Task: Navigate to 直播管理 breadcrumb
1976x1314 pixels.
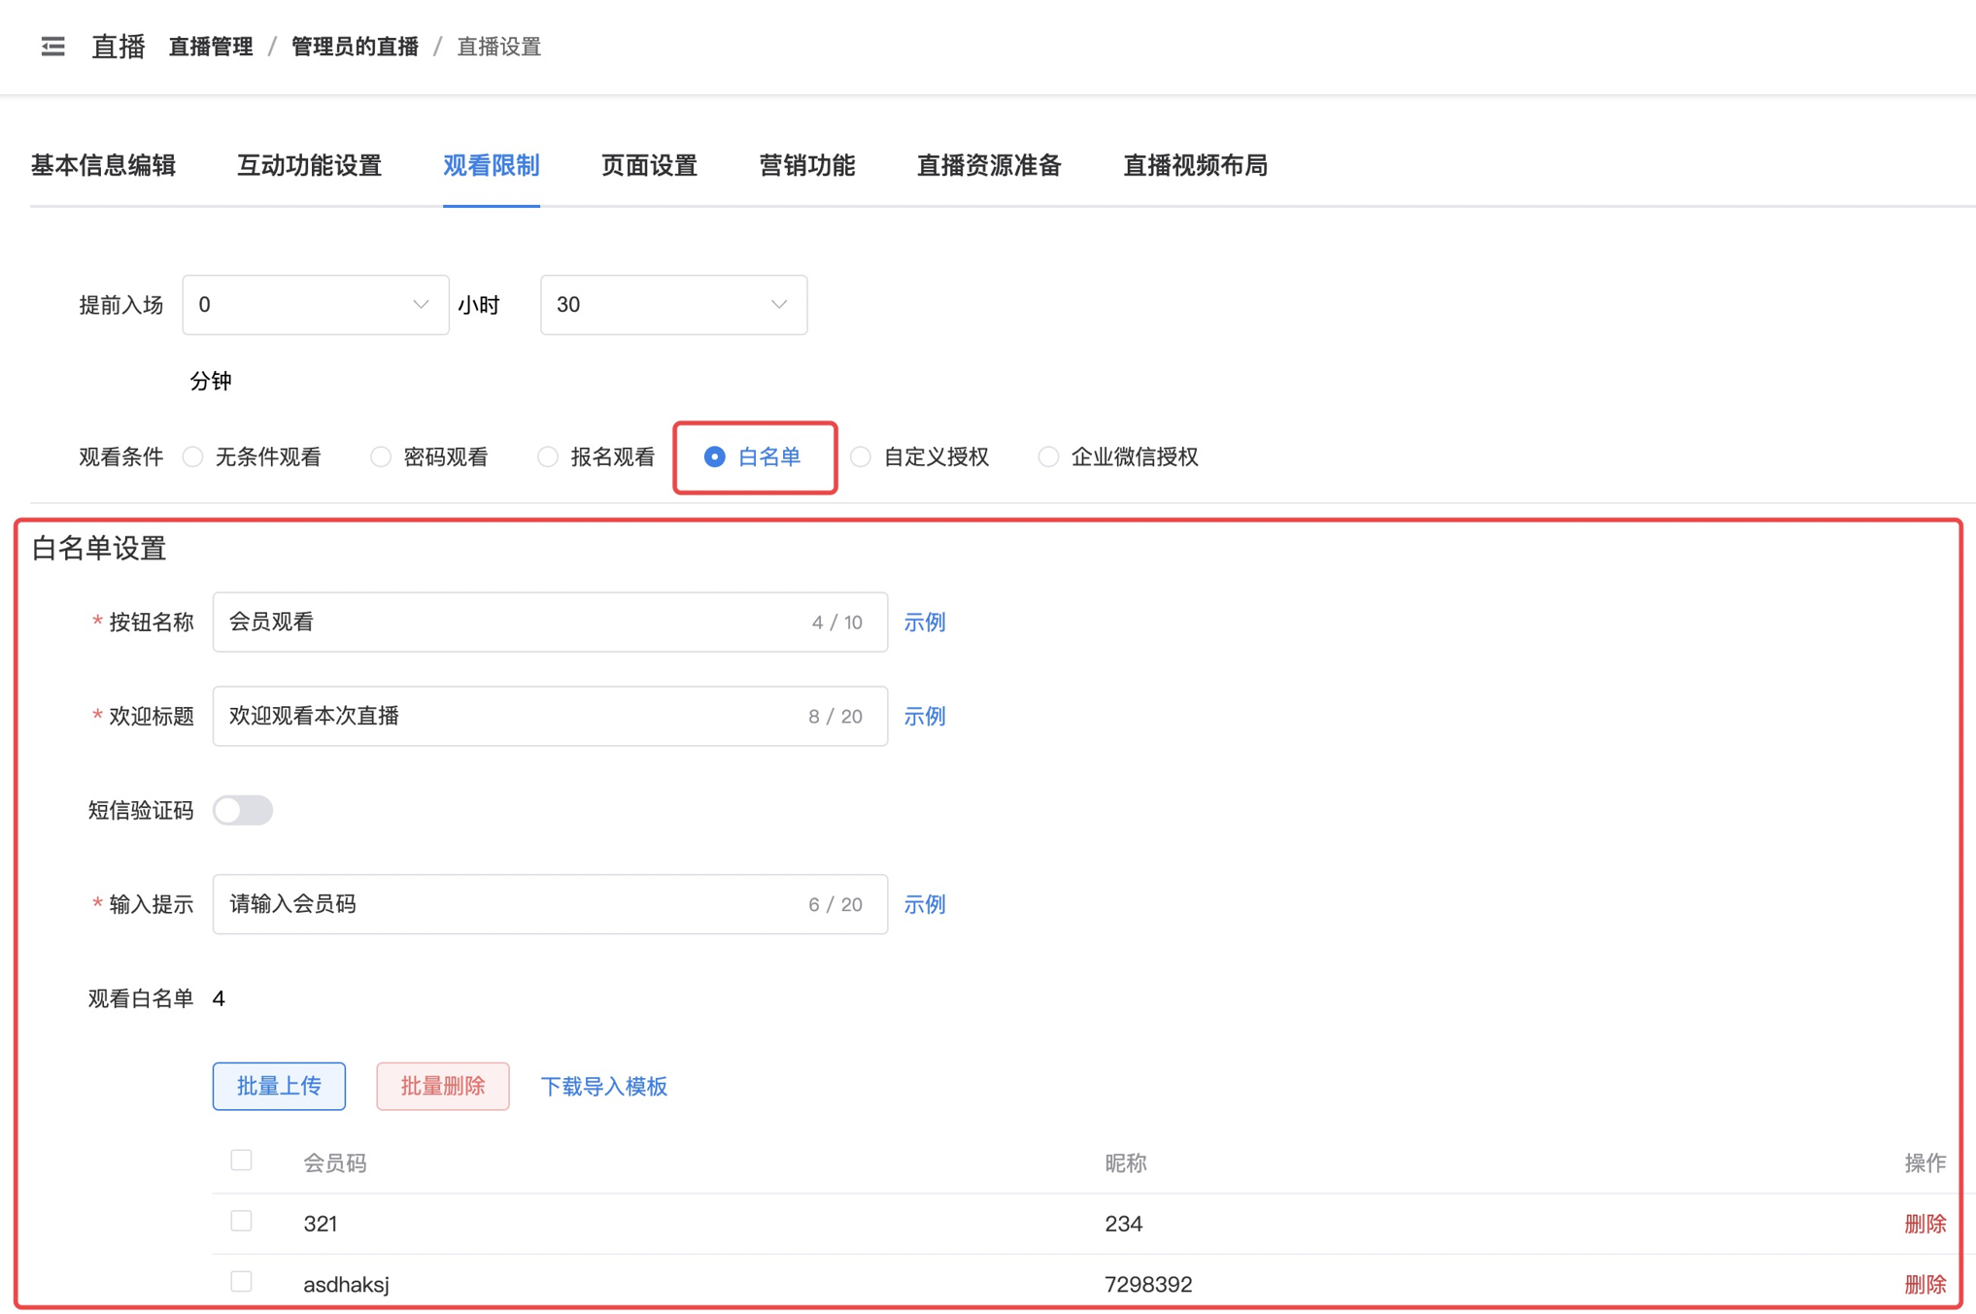Action: 211,47
